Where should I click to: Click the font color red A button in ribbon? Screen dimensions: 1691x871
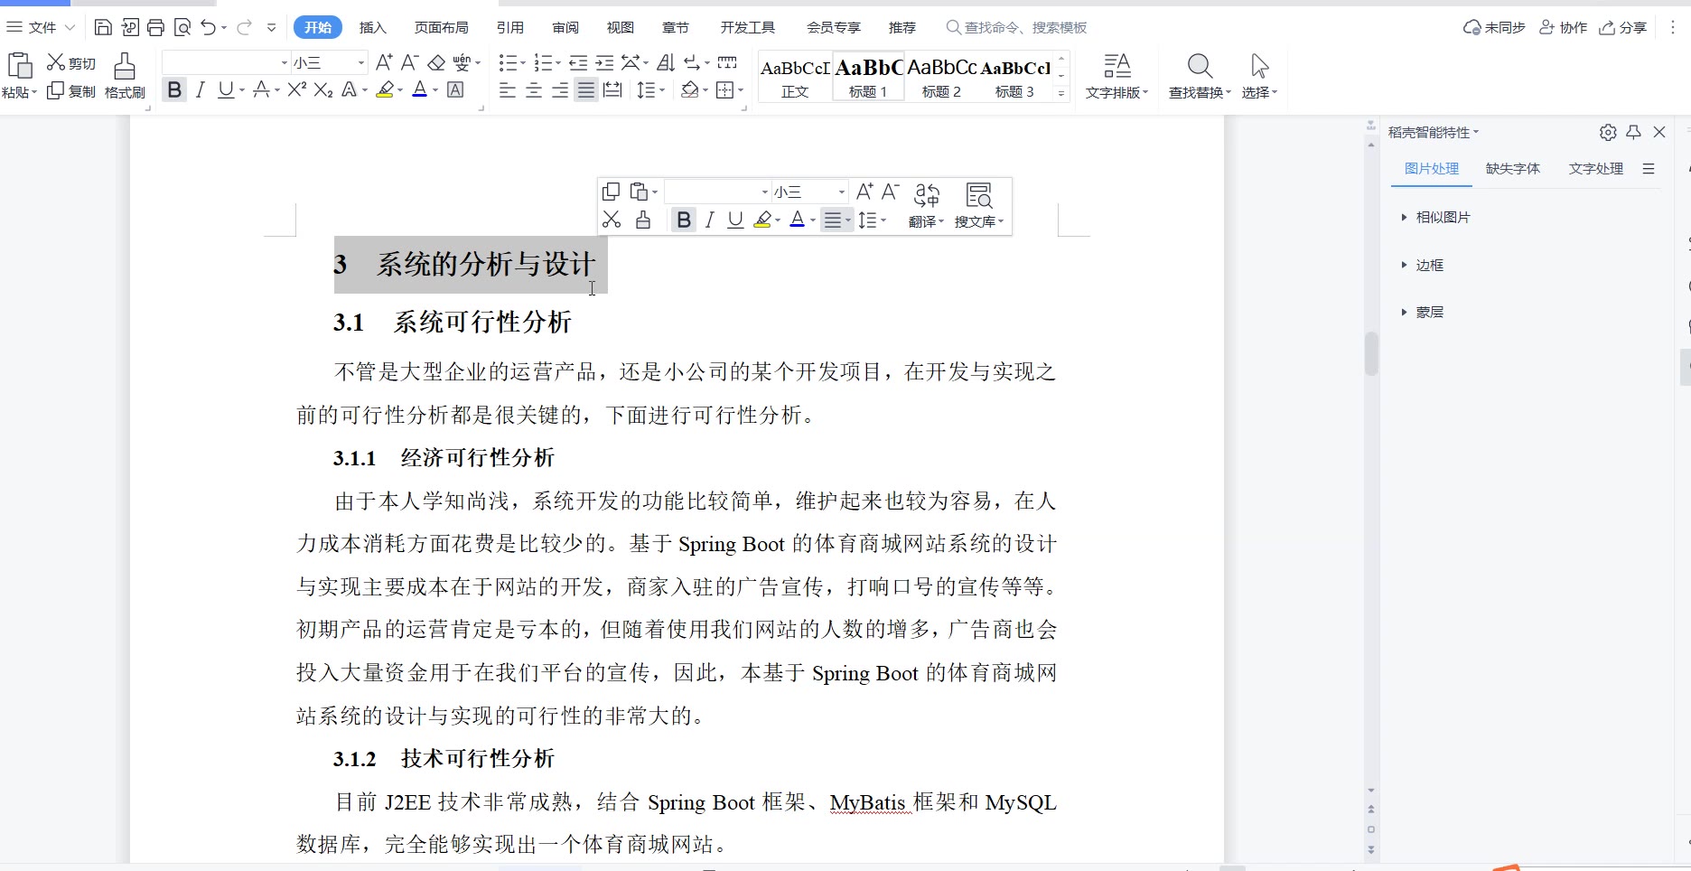419,90
